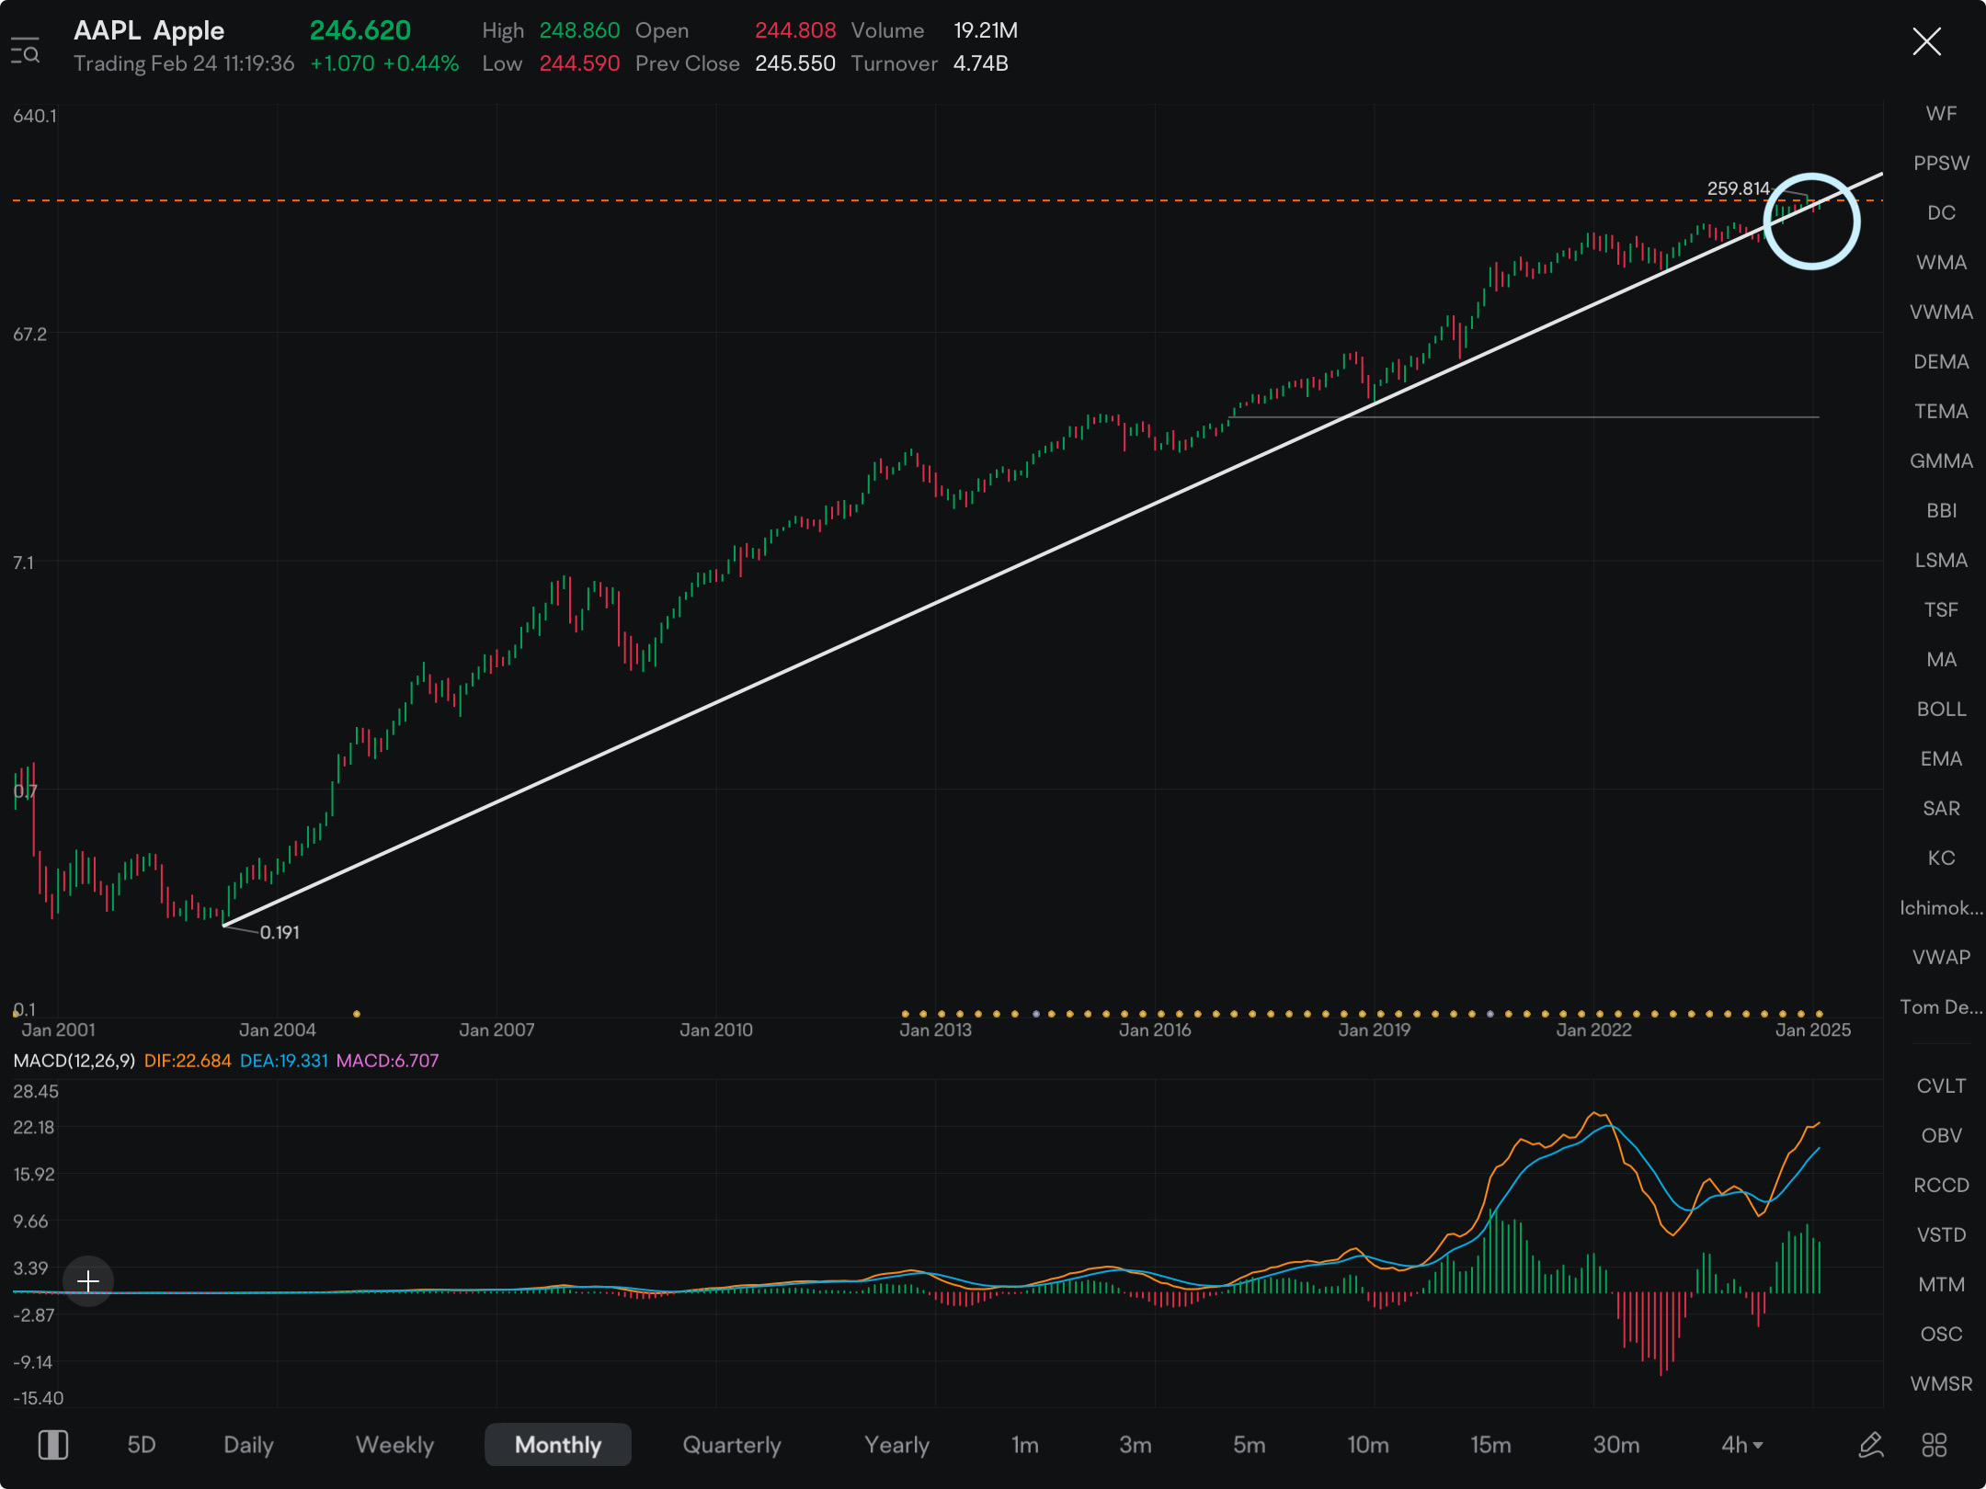Open the drawing pencil tool
Image resolution: width=1986 pixels, height=1489 pixels.
1870,1444
